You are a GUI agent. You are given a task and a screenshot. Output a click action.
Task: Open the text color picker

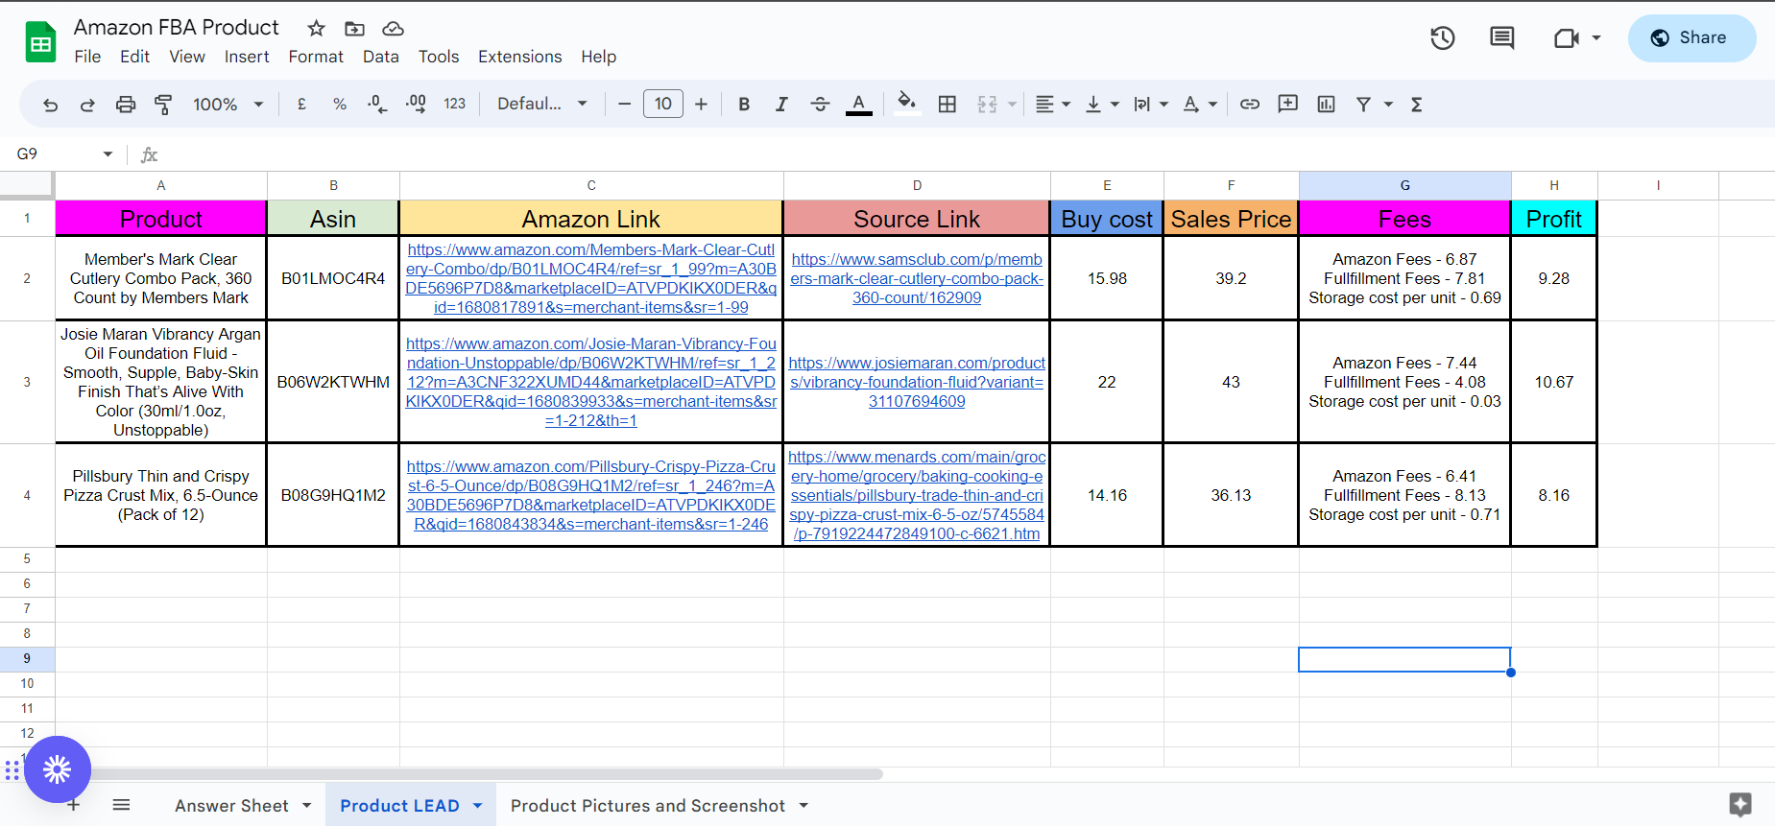tap(859, 105)
